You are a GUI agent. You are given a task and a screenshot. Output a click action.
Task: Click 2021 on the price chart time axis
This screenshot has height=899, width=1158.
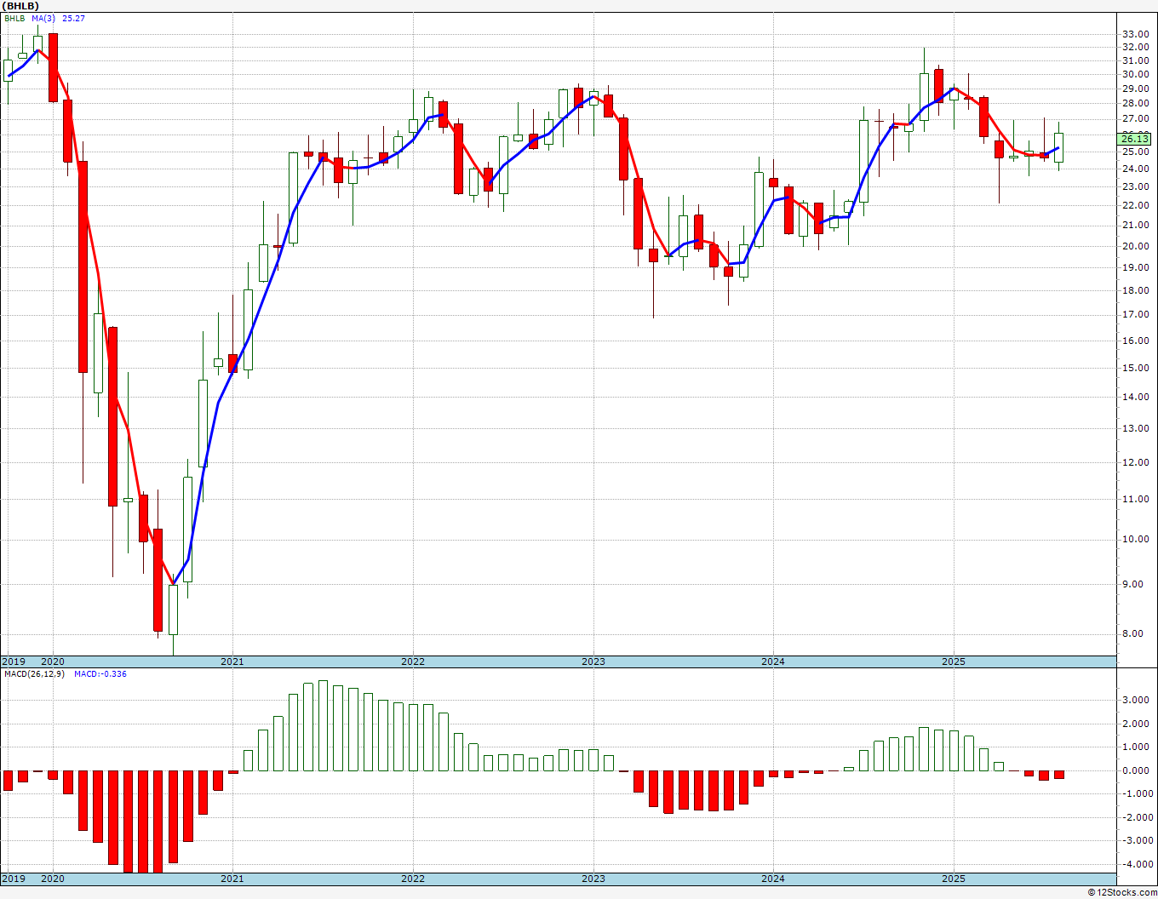(232, 661)
